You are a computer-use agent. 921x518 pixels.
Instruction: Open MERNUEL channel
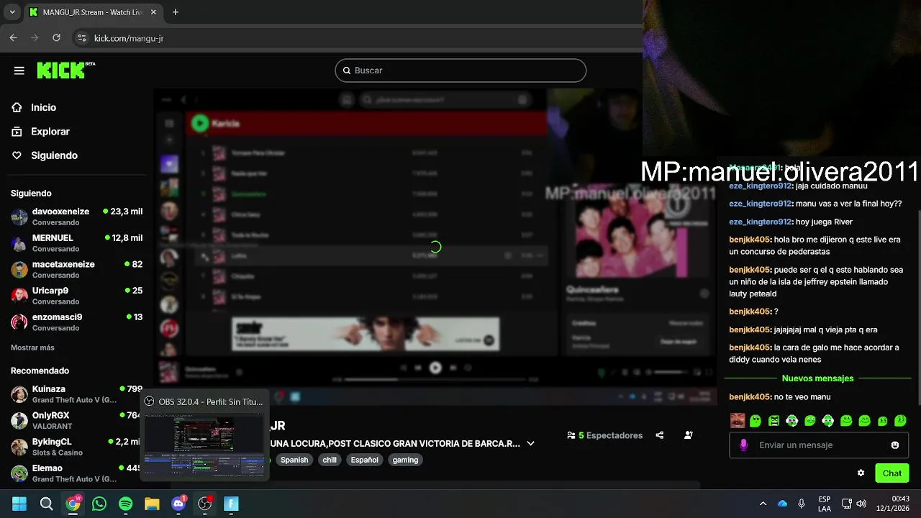pos(76,243)
